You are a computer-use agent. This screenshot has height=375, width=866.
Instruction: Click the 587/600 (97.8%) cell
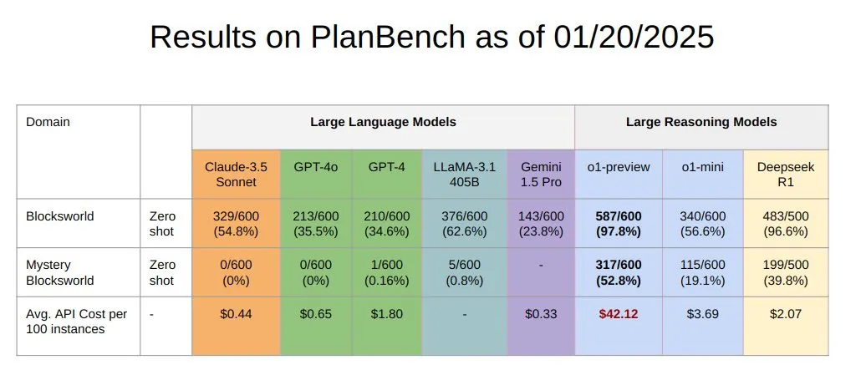(x=618, y=223)
